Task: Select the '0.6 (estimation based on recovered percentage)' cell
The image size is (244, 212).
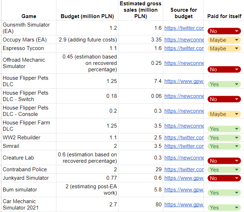Action: pos(87,158)
